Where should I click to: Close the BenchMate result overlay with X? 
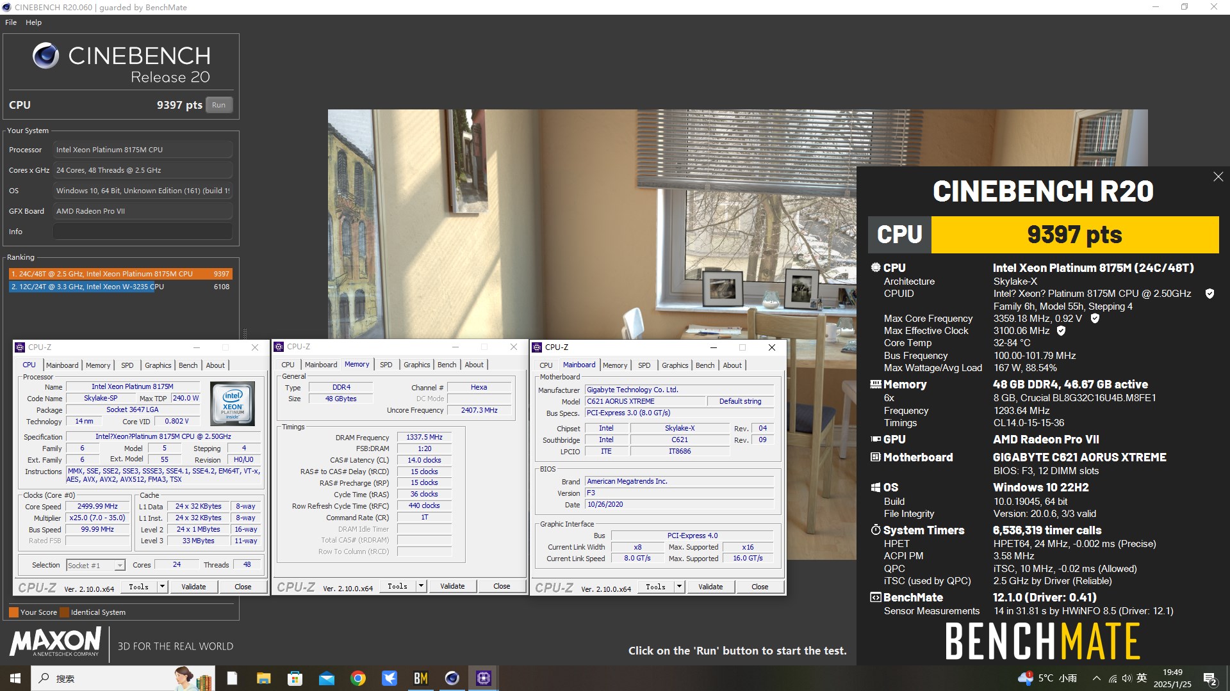(x=1218, y=177)
